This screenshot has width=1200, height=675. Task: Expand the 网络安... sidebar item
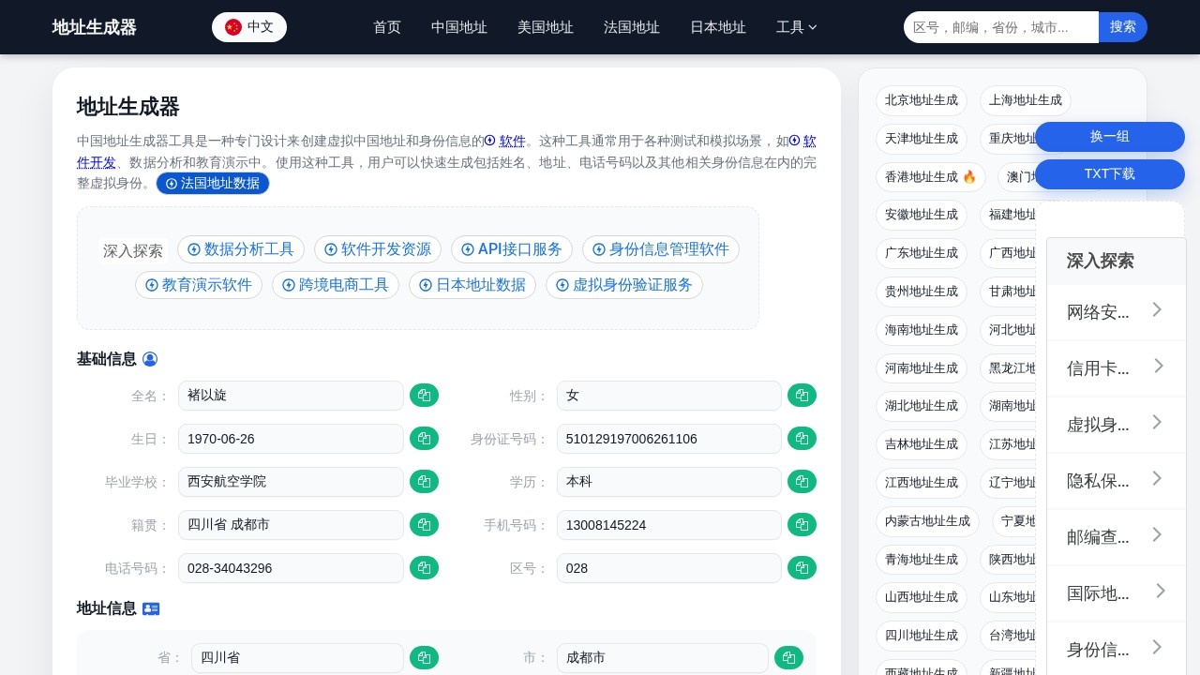[x=1116, y=312]
